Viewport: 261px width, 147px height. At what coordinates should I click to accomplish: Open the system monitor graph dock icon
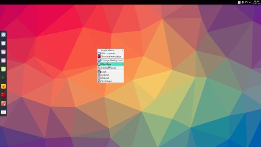pyautogui.click(x=3, y=78)
